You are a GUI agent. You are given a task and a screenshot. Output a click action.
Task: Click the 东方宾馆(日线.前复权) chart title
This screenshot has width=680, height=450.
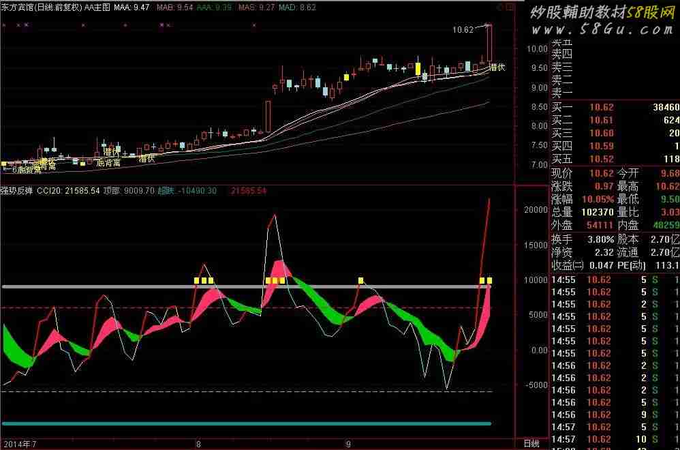click(x=41, y=7)
